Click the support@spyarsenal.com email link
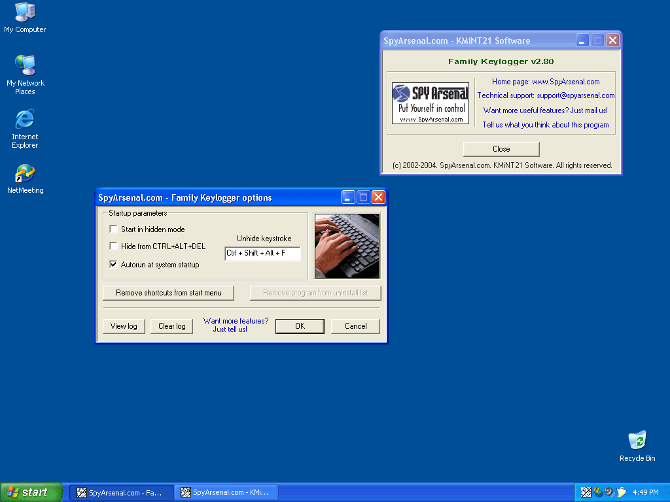 575,95
